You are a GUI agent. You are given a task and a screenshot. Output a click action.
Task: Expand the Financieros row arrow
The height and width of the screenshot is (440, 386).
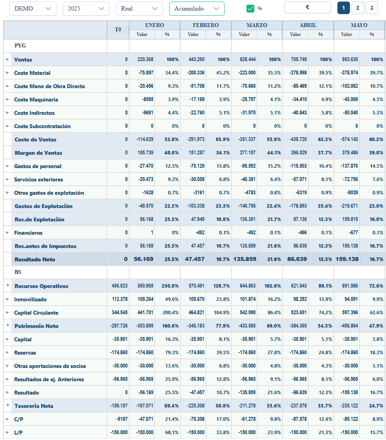pyautogui.click(x=7, y=233)
